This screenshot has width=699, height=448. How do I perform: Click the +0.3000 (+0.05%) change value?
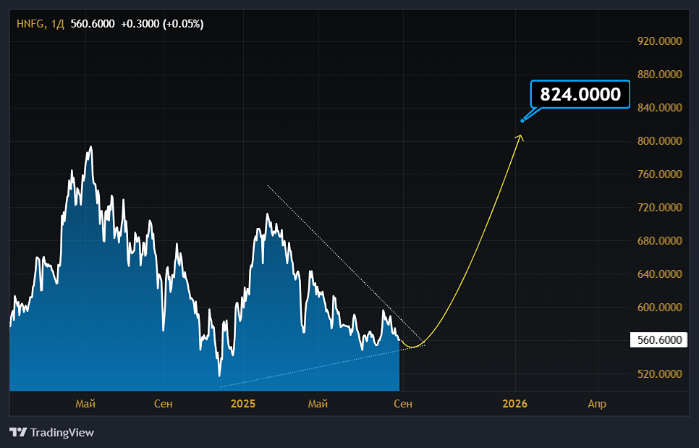[162, 24]
